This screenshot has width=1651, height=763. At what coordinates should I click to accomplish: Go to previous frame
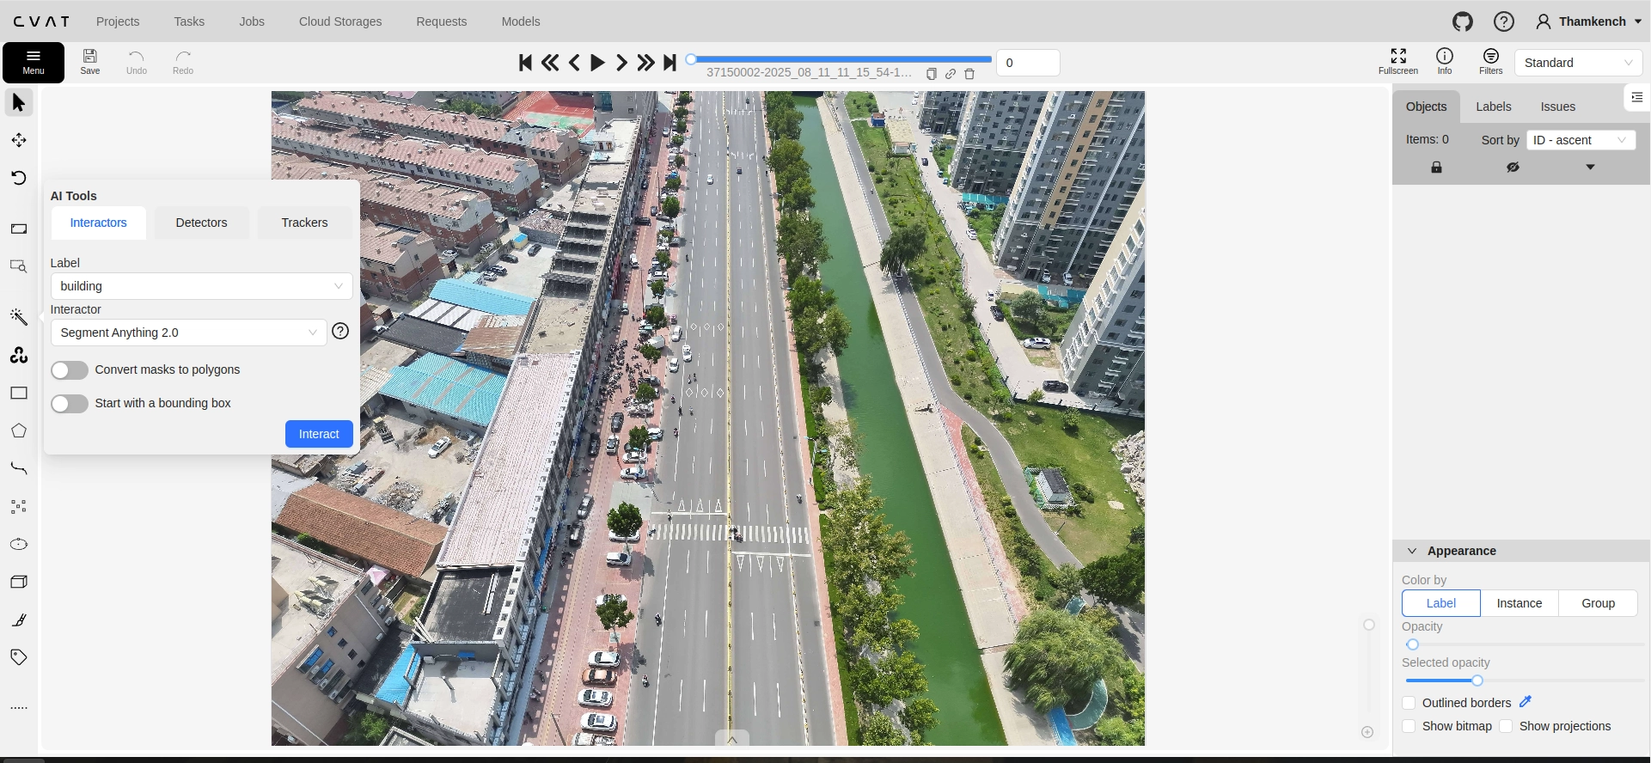(x=574, y=62)
